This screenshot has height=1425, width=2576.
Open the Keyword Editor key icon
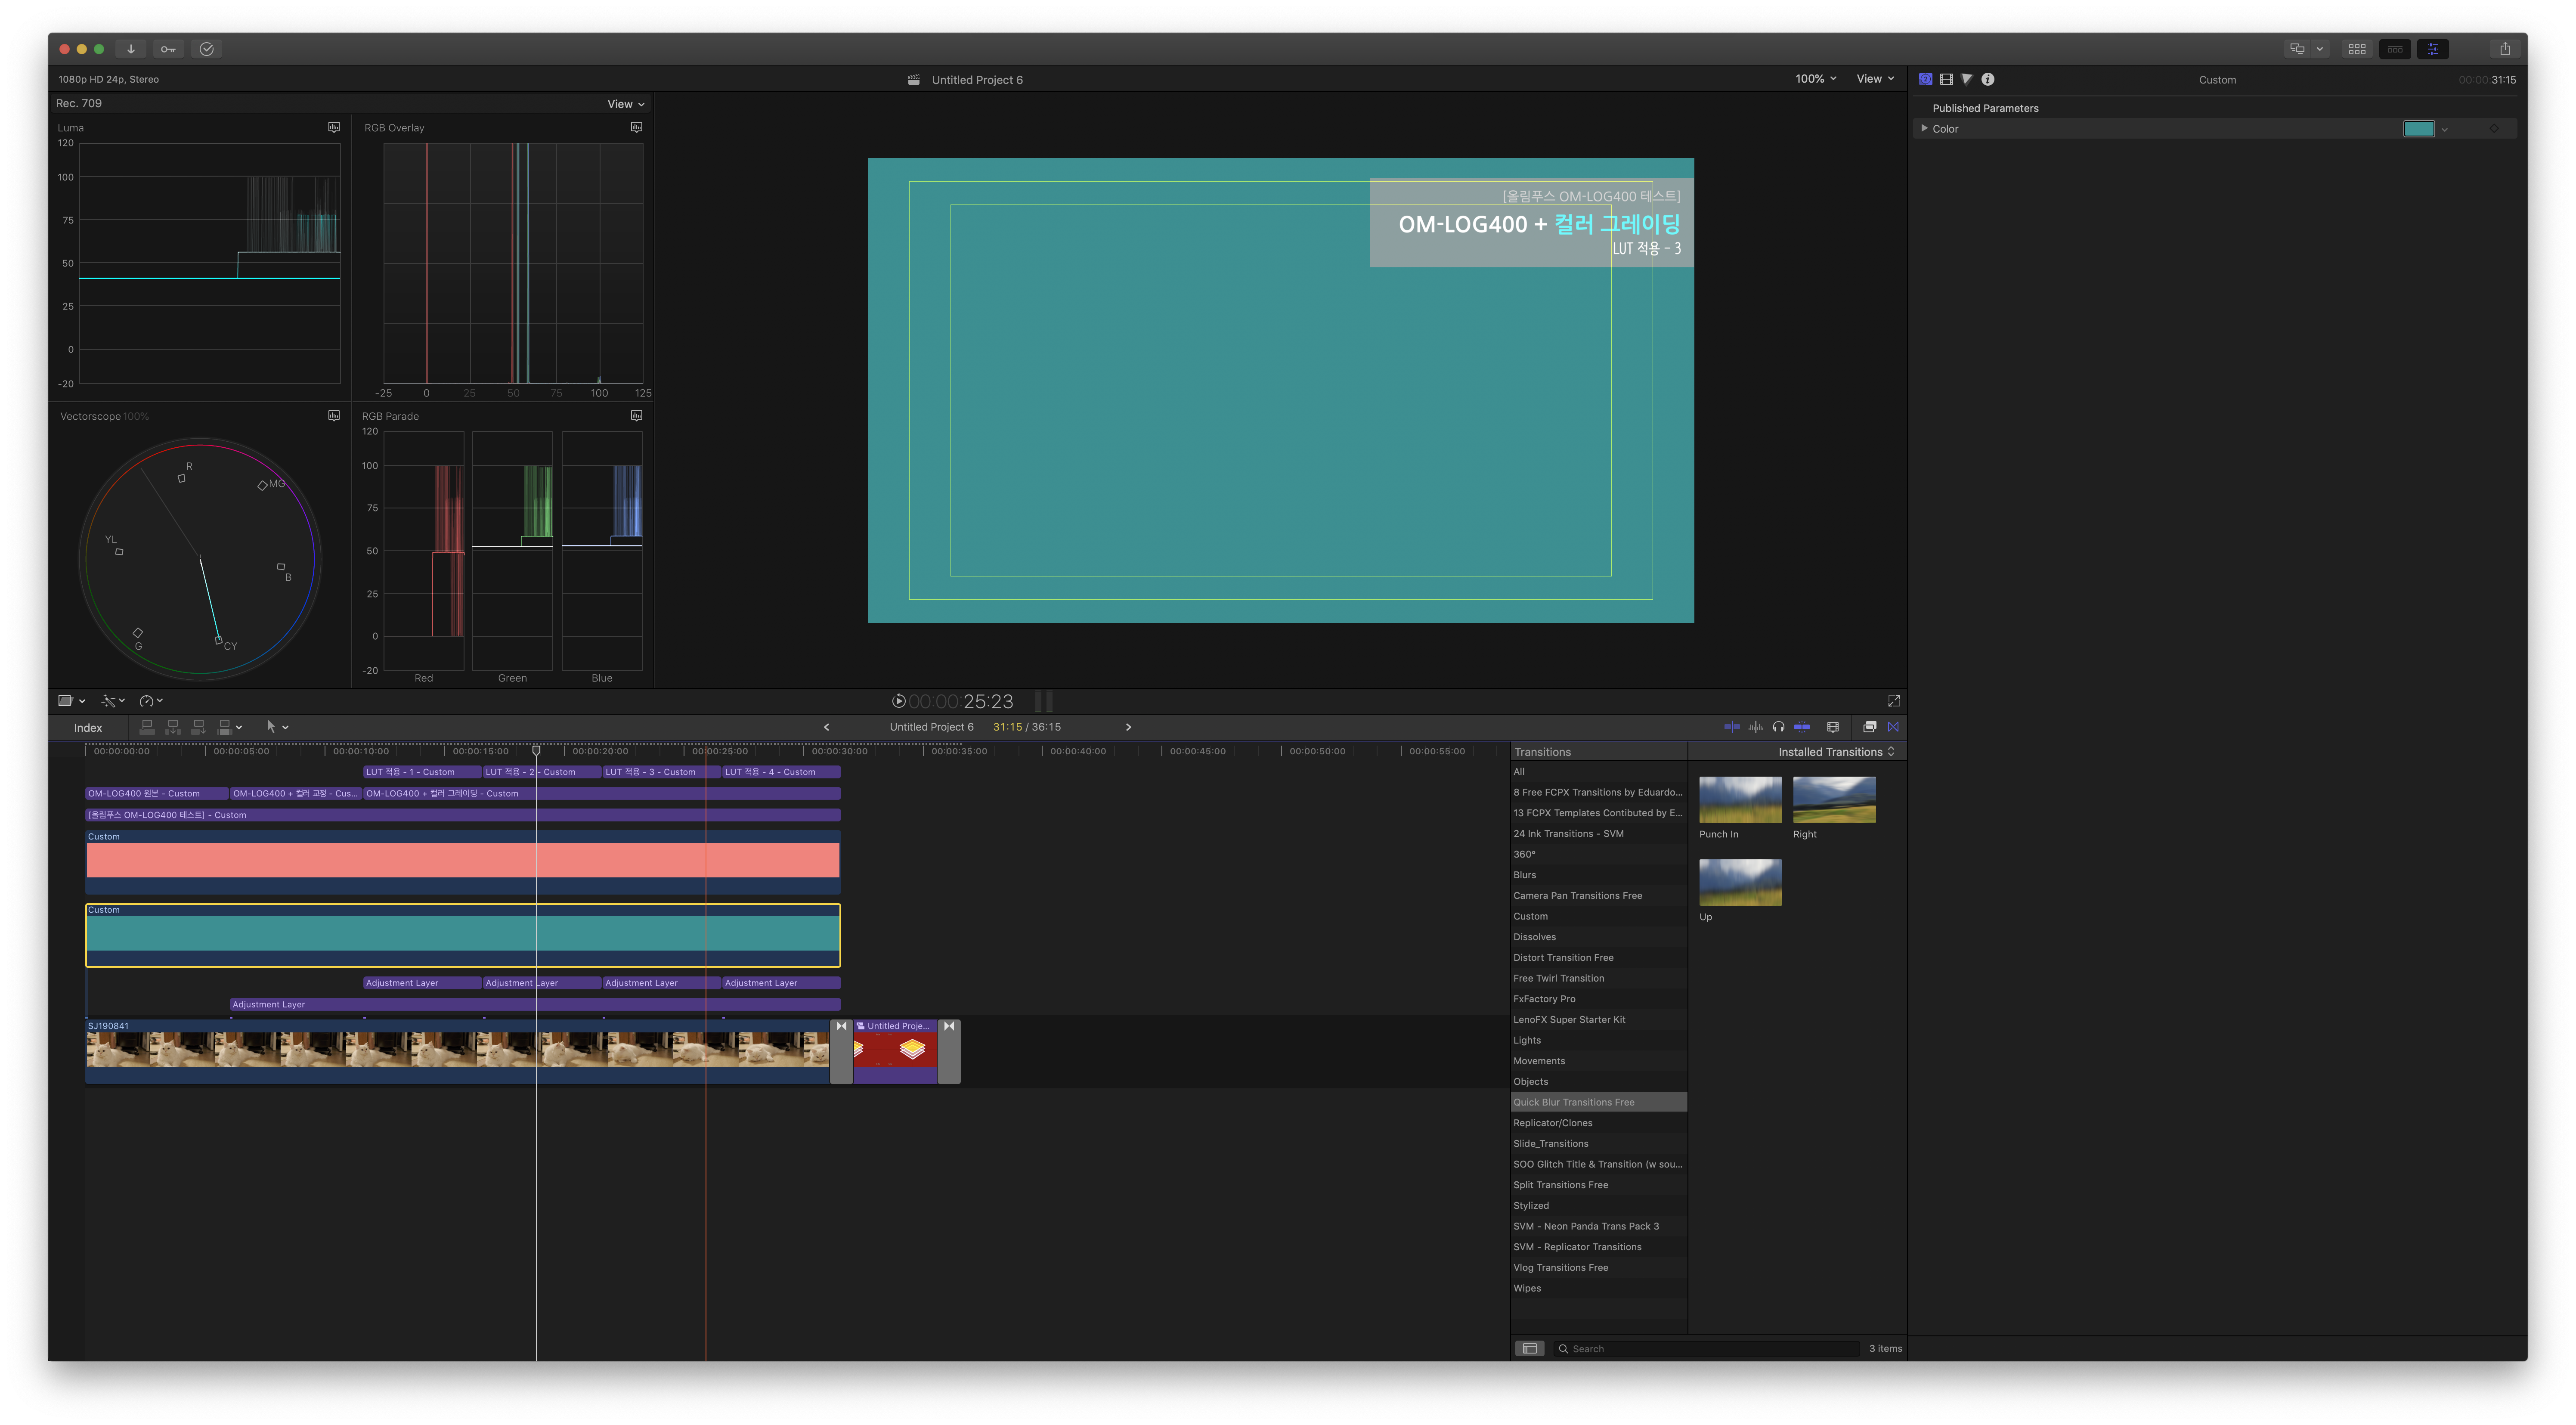click(168, 49)
